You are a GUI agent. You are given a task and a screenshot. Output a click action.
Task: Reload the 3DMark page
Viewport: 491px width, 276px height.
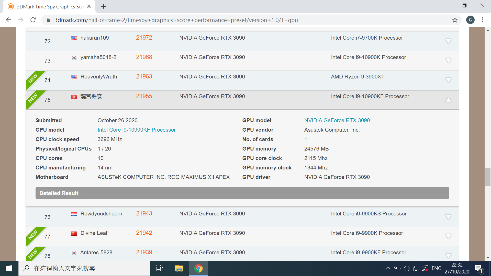tap(33, 20)
